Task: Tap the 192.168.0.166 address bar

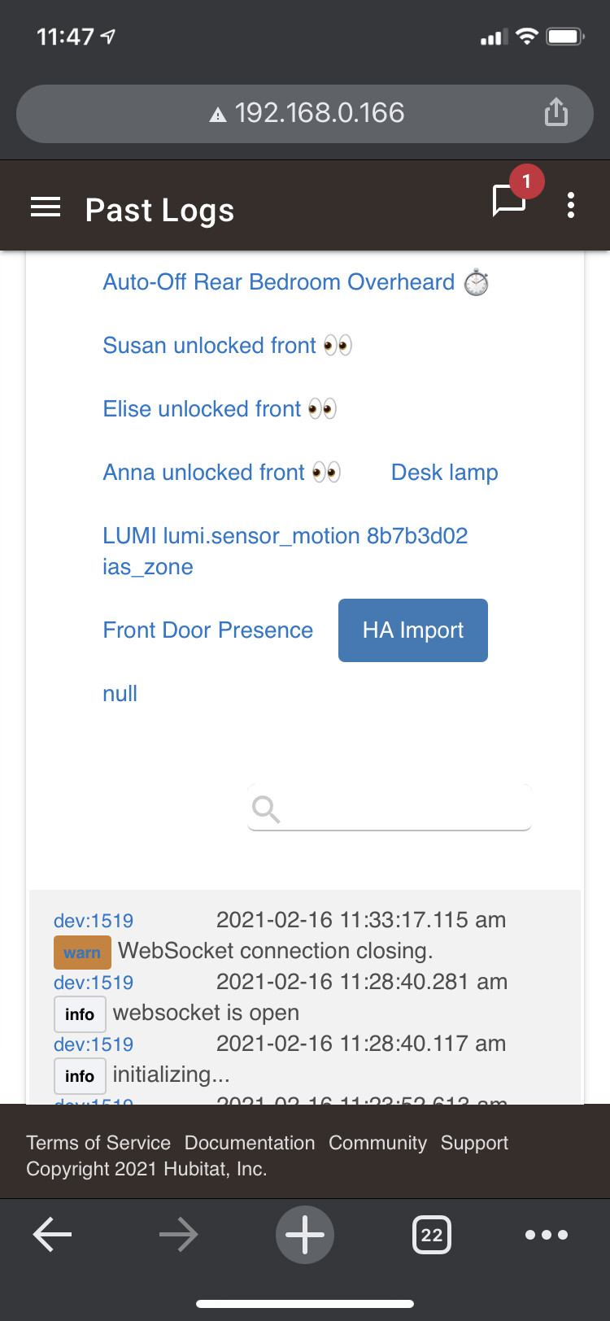Action: pos(305,113)
